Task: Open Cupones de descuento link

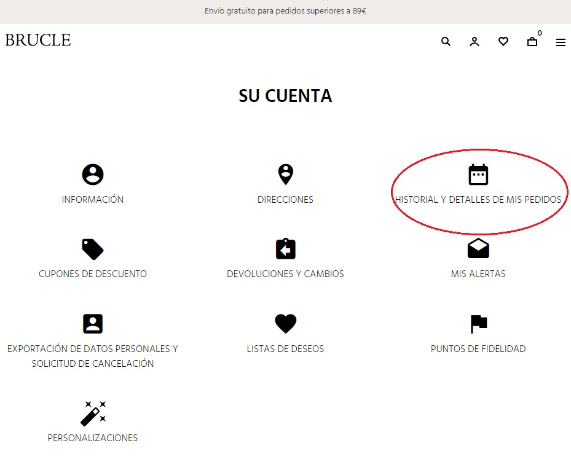Action: tap(93, 274)
